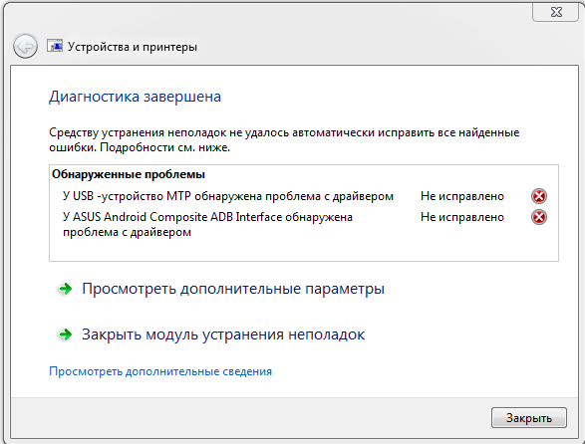Click the red error icon for USB MTP device

point(539,196)
